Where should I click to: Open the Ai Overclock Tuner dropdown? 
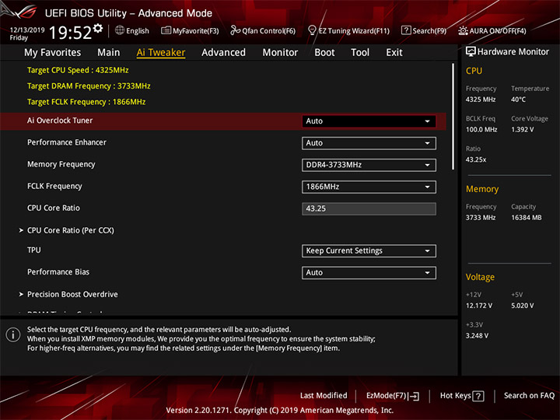pos(369,121)
